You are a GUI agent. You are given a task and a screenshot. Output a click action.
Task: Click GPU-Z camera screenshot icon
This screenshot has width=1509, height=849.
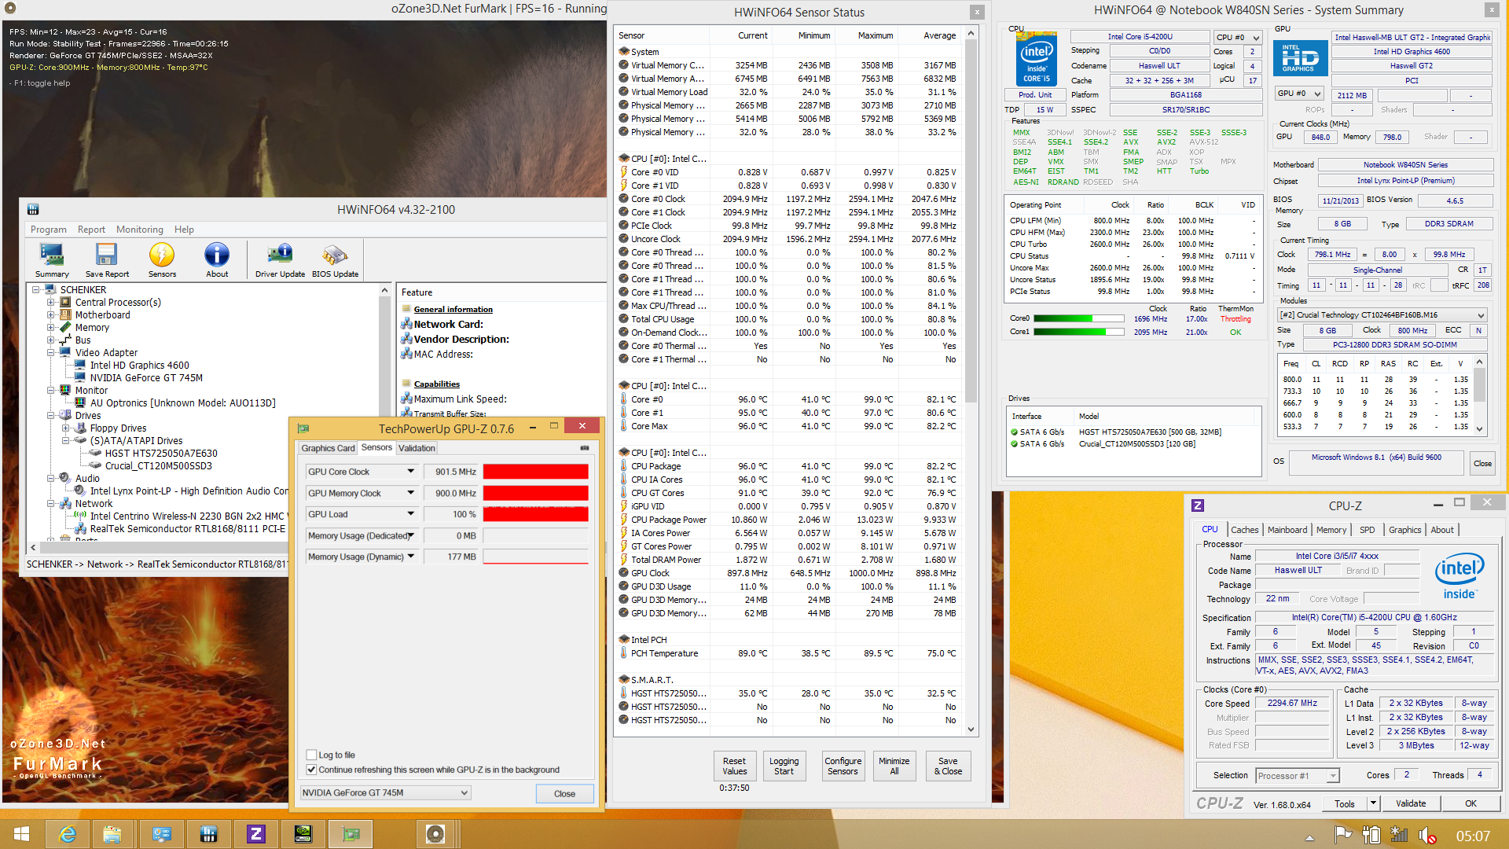(x=585, y=448)
